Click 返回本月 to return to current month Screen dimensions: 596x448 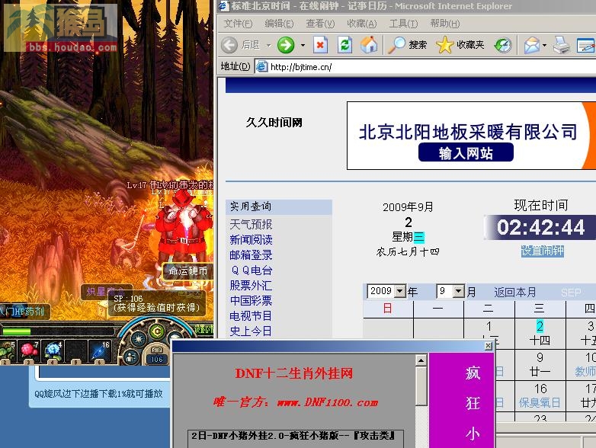pyautogui.click(x=515, y=293)
